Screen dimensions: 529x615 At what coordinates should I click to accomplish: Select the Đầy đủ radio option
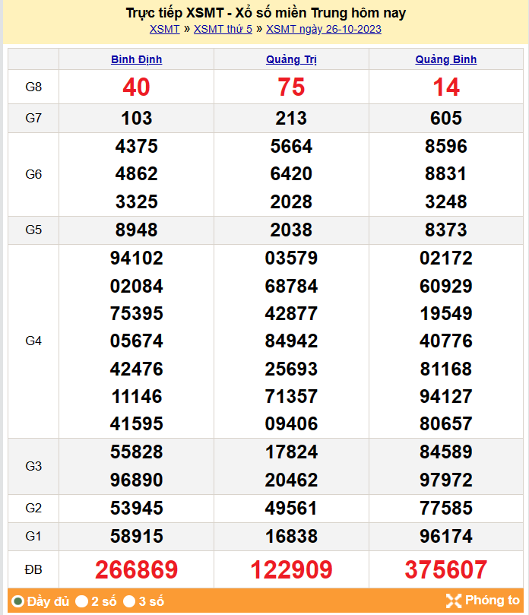pyautogui.click(x=18, y=601)
